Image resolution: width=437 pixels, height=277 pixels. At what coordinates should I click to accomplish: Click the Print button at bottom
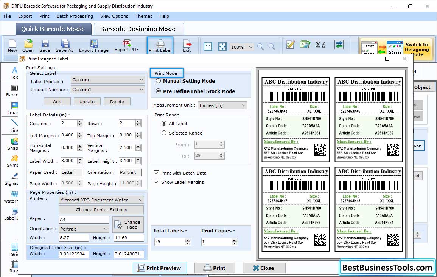[215, 268]
